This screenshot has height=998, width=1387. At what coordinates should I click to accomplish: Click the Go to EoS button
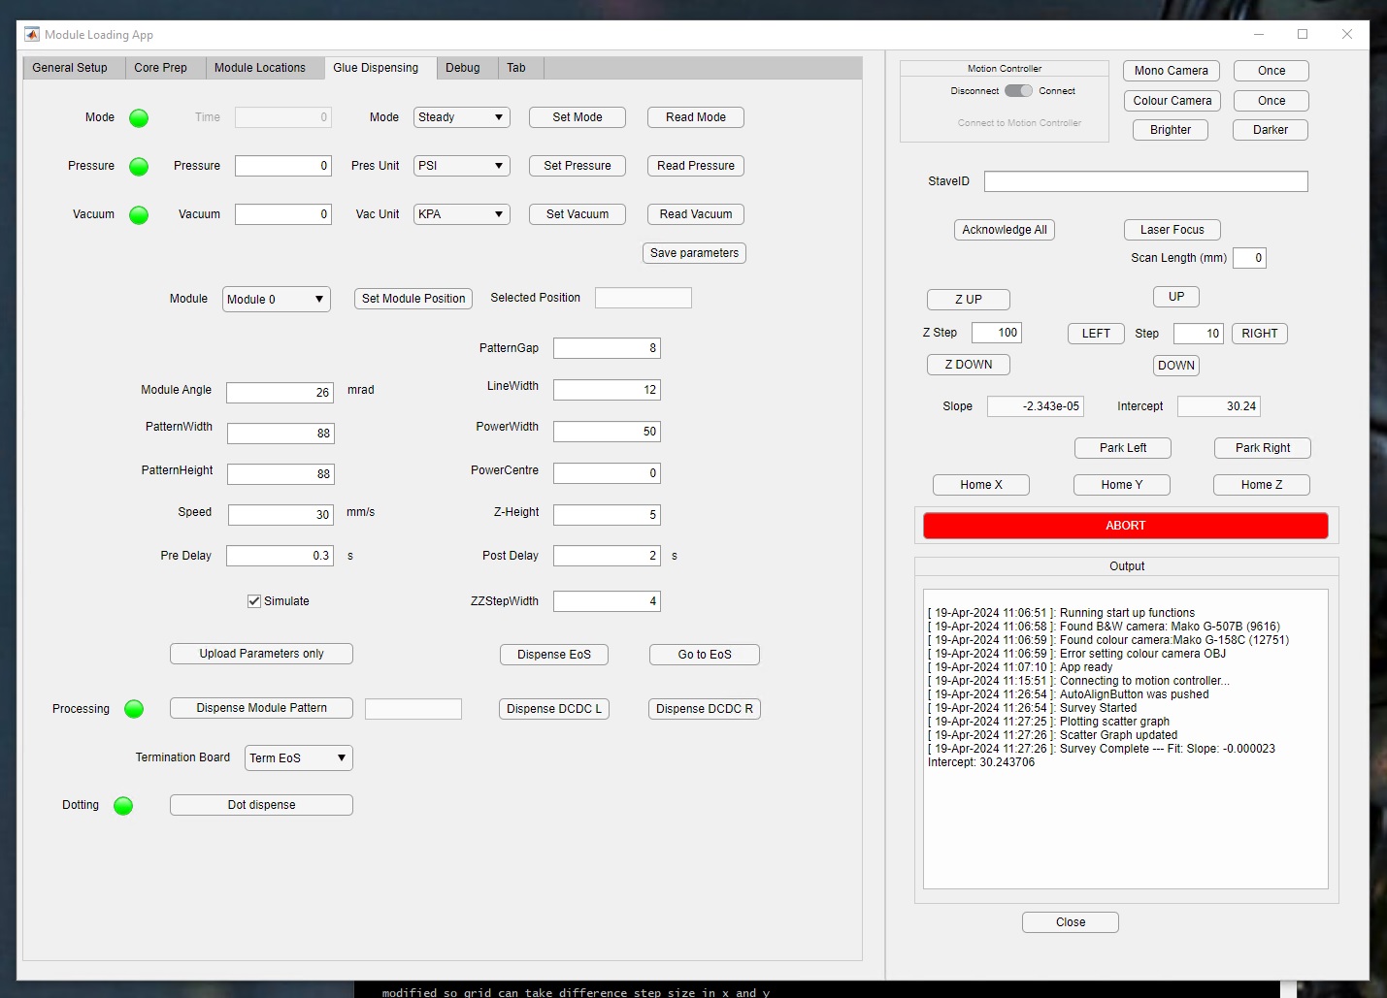[x=705, y=655]
